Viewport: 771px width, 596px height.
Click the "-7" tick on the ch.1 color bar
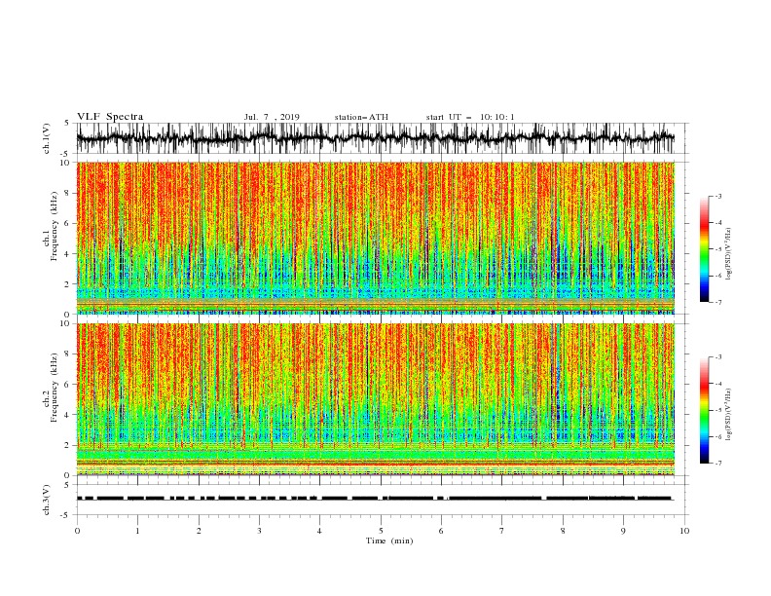click(x=718, y=302)
